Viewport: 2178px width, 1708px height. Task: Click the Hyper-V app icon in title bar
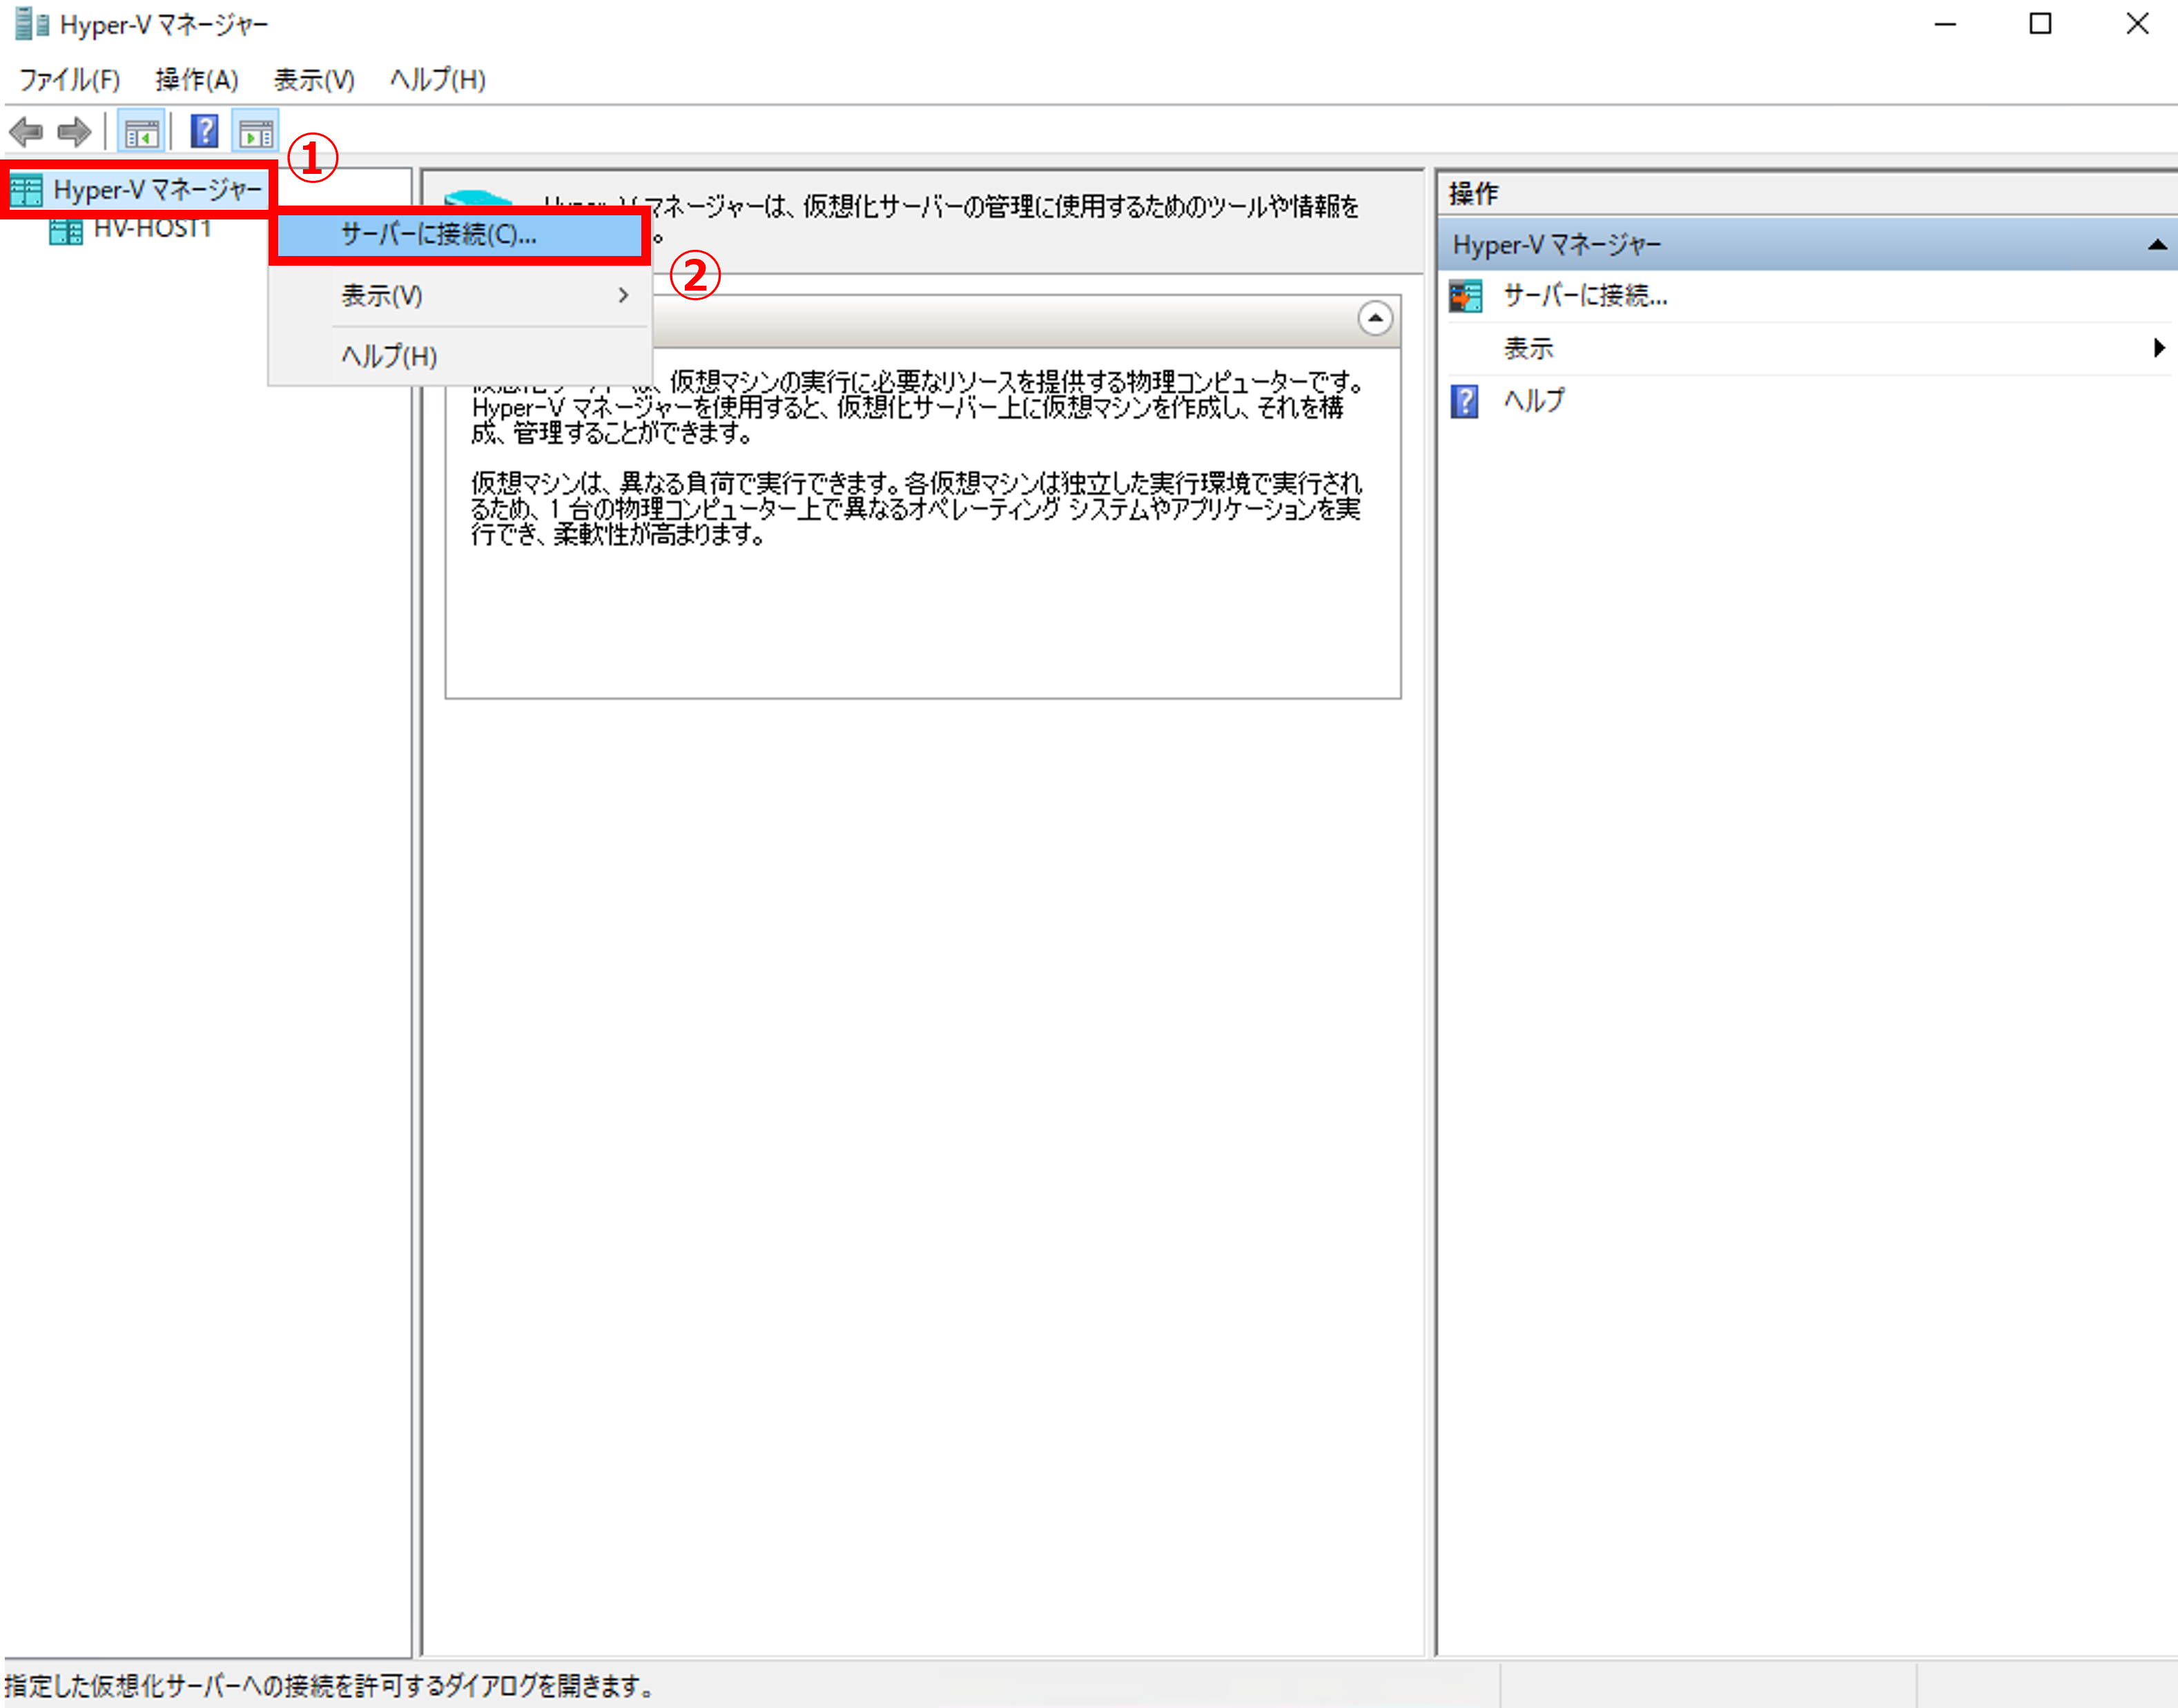coord(32,24)
